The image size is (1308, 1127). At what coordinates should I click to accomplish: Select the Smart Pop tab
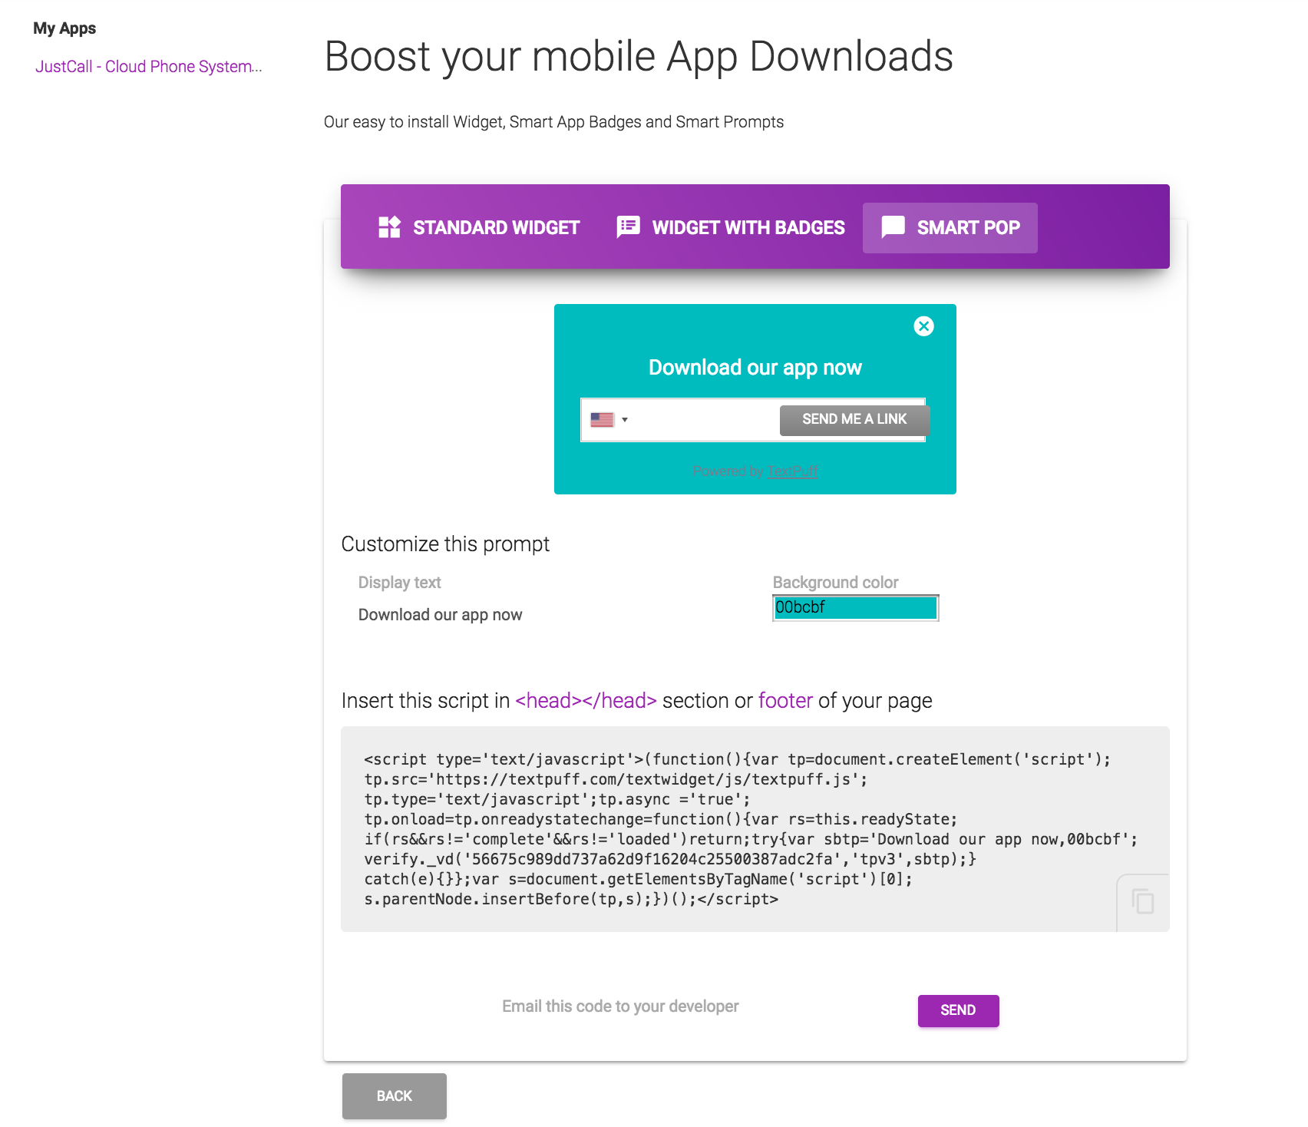[950, 228]
